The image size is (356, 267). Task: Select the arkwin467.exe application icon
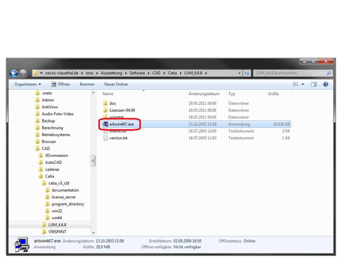pos(105,124)
